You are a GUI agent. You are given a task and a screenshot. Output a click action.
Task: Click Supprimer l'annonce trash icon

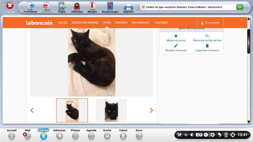(x=207, y=46)
